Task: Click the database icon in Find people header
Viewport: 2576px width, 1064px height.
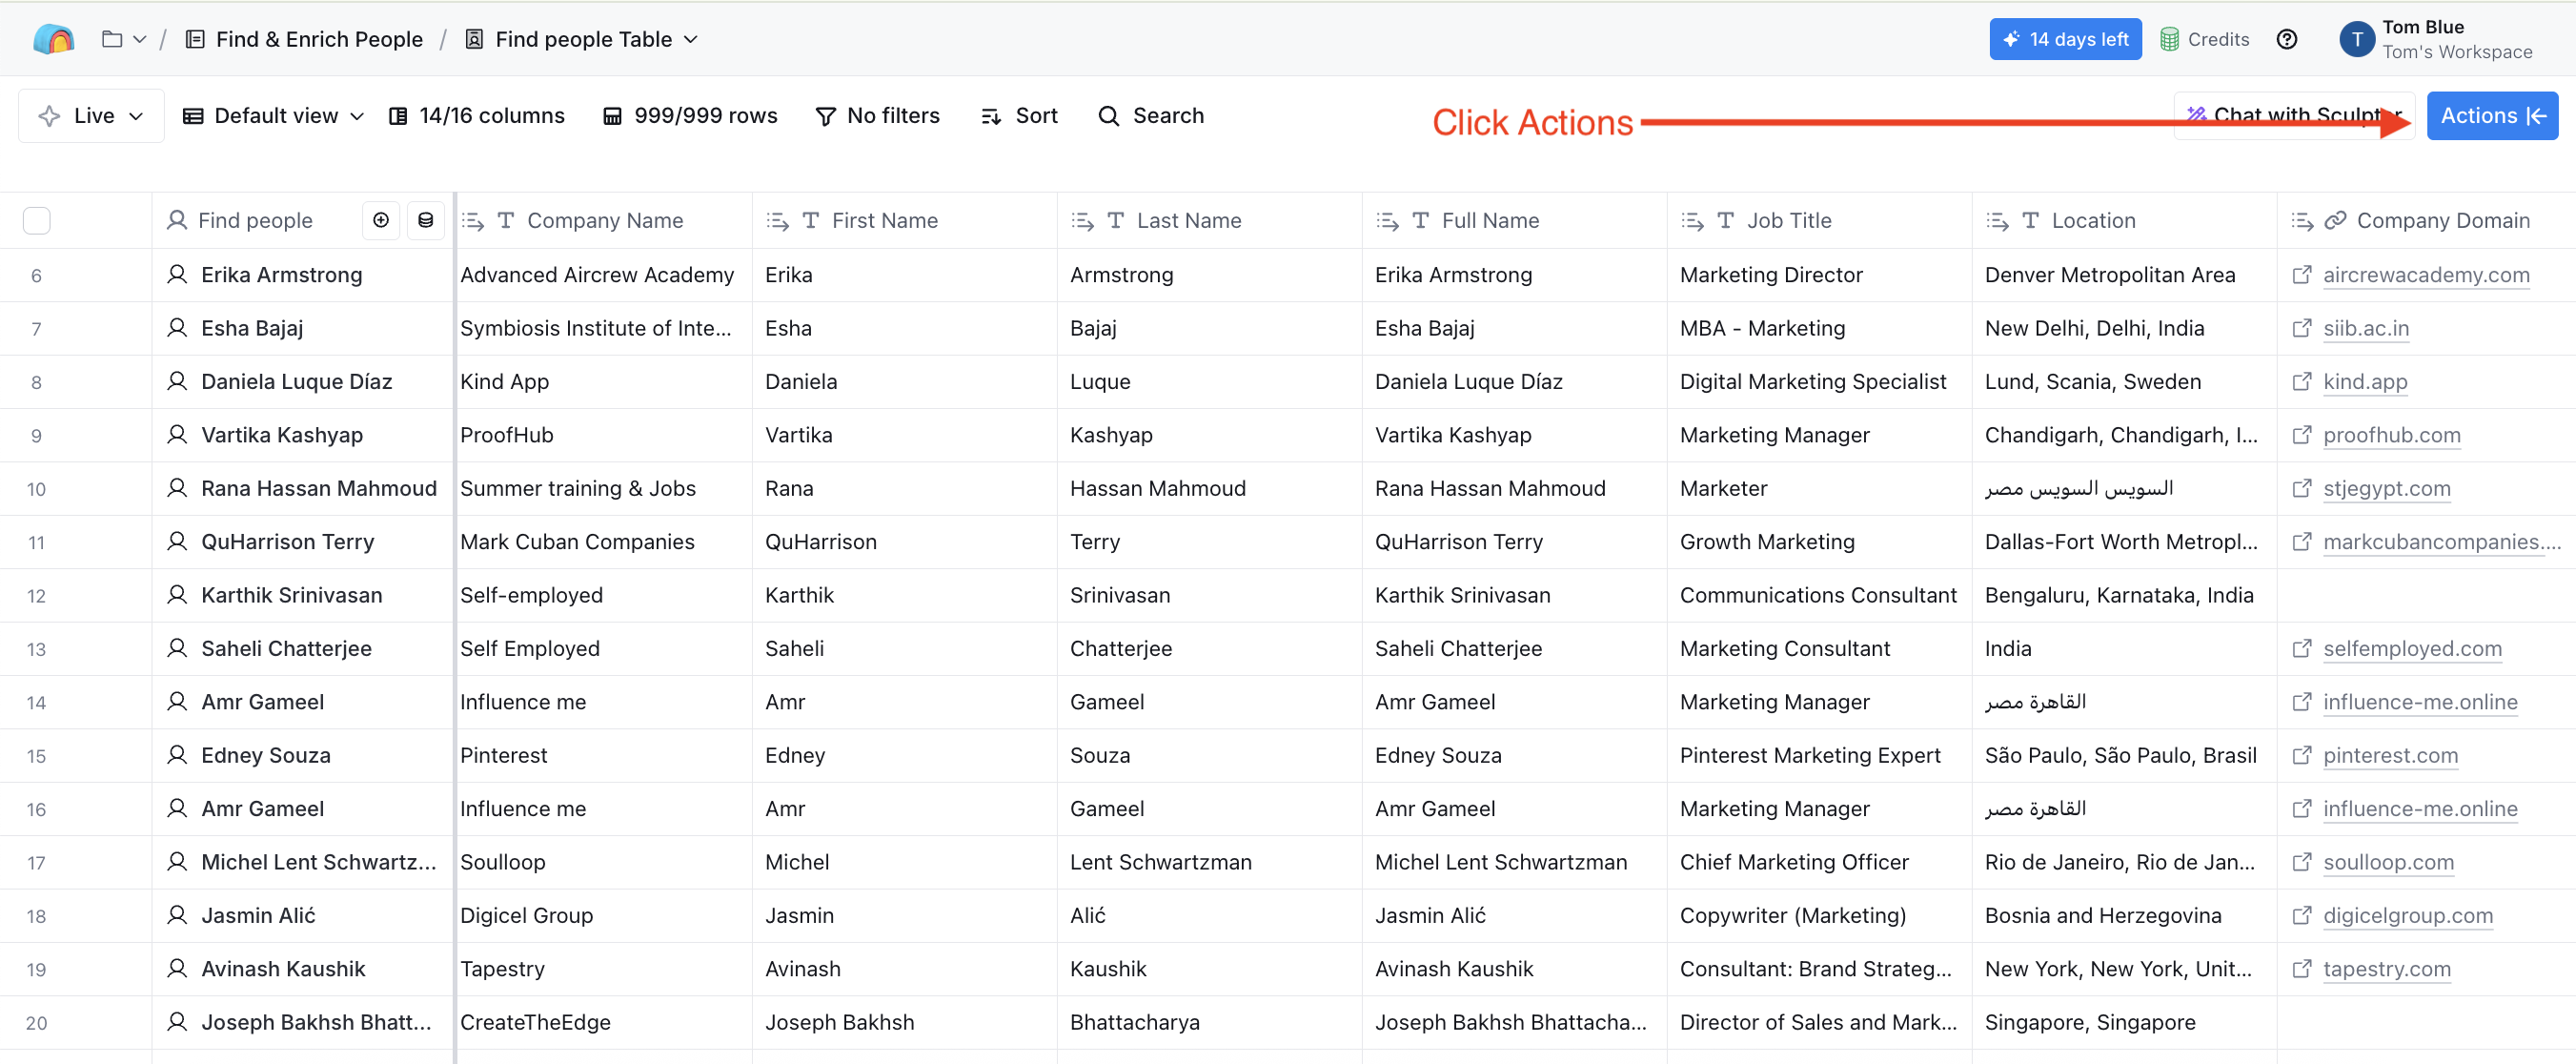Action: (425, 220)
